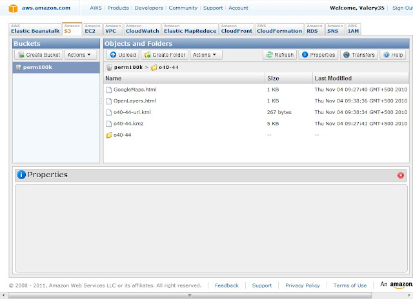This screenshot has height=299, width=413.
Task: Click the GoogleMaps.html file icon
Action: tap(109, 90)
